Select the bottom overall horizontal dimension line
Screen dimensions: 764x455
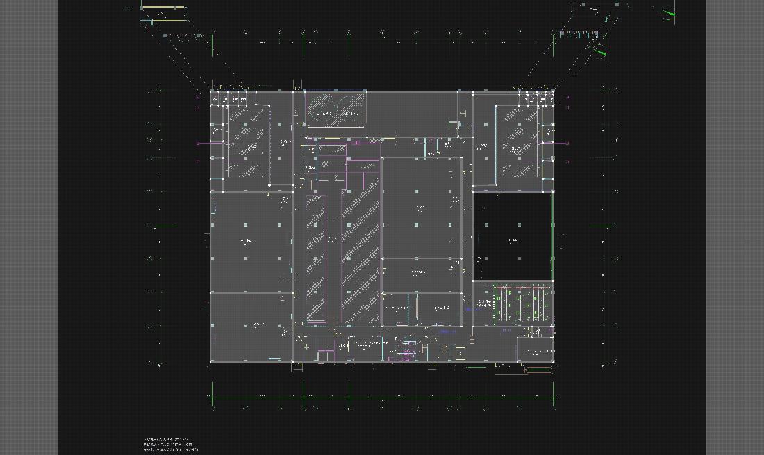(382, 397)
